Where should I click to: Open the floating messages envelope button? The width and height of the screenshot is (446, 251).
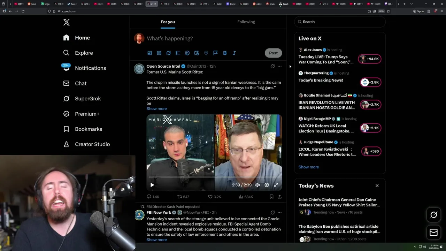click(433, 233)
